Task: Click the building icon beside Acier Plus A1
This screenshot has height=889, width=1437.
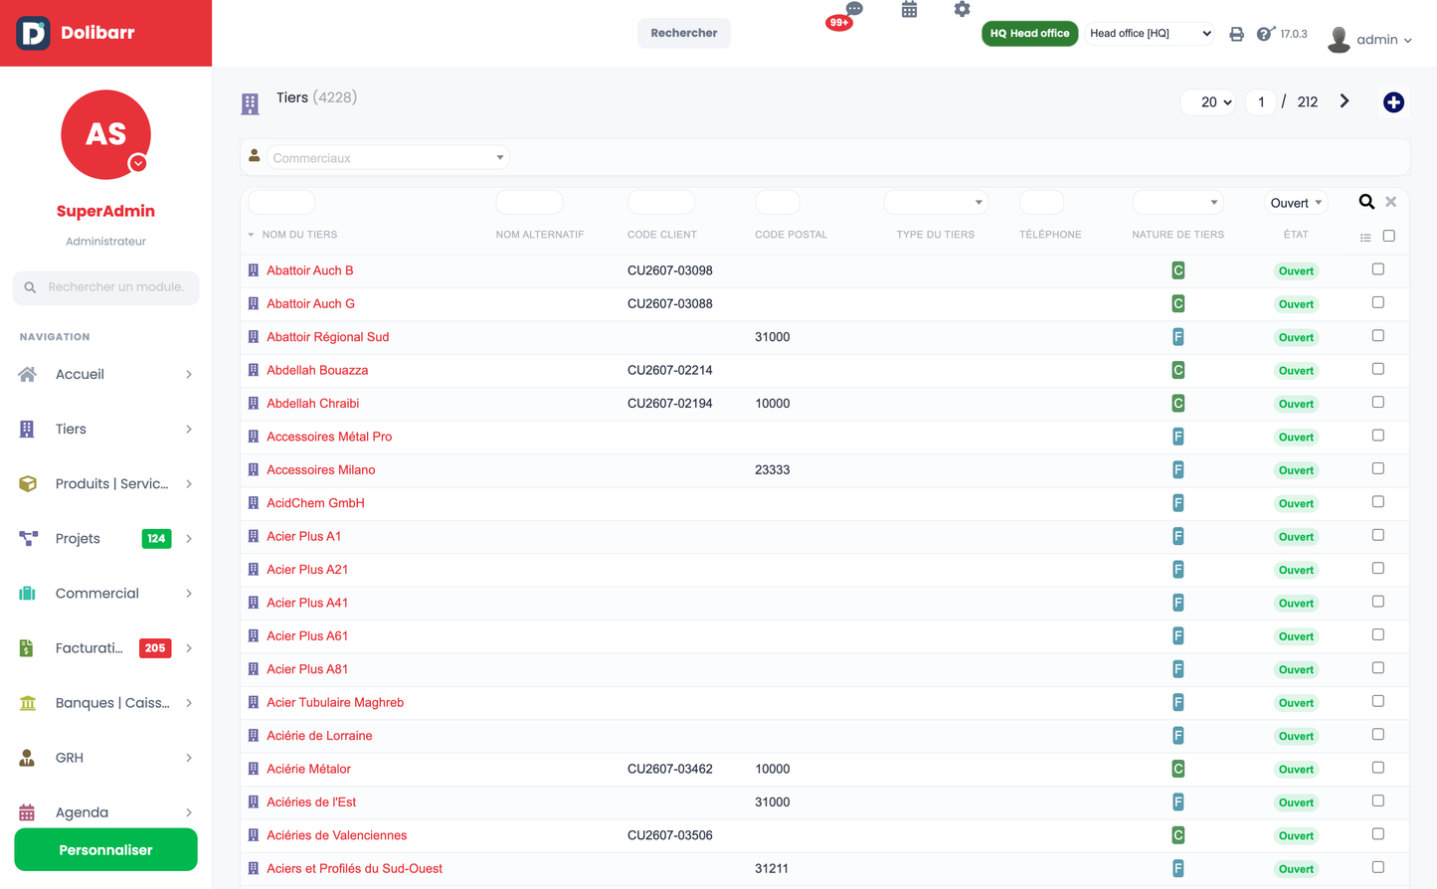Action: [254, 536]
